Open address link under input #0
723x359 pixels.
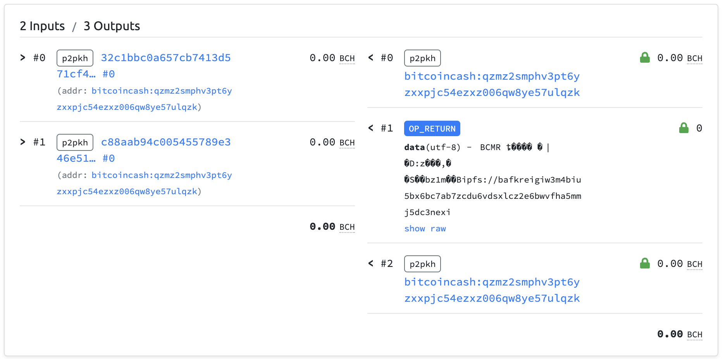click(x=162, y=91)
